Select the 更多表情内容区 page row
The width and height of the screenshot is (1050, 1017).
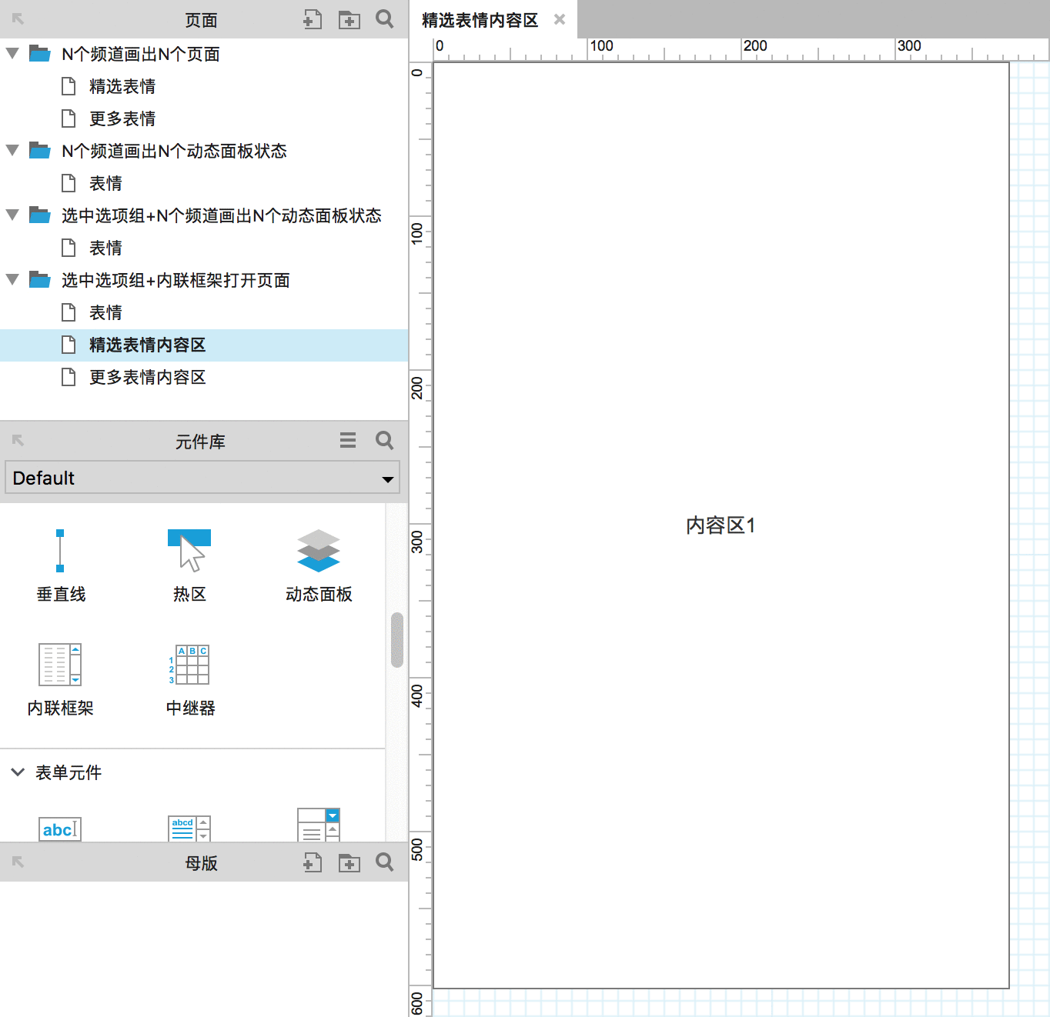204,377
